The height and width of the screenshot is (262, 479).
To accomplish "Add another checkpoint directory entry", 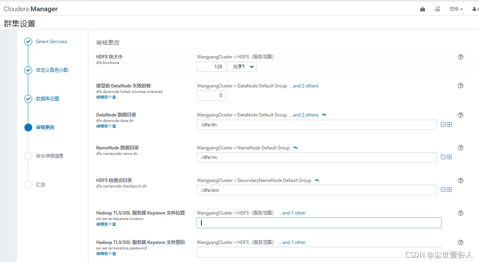I will click(449, 189).
